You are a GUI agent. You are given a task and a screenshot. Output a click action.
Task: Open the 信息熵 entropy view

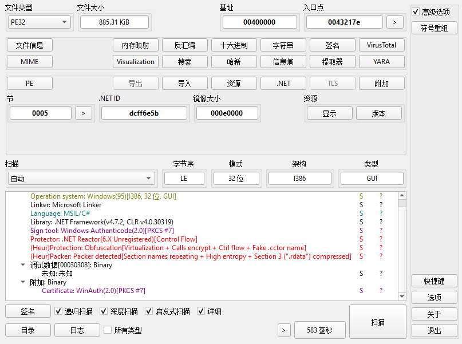pyautogui.click(x=283, y=62)
